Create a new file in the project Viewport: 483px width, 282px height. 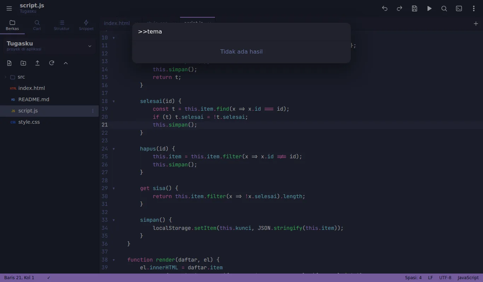click(x=9, y=63)
